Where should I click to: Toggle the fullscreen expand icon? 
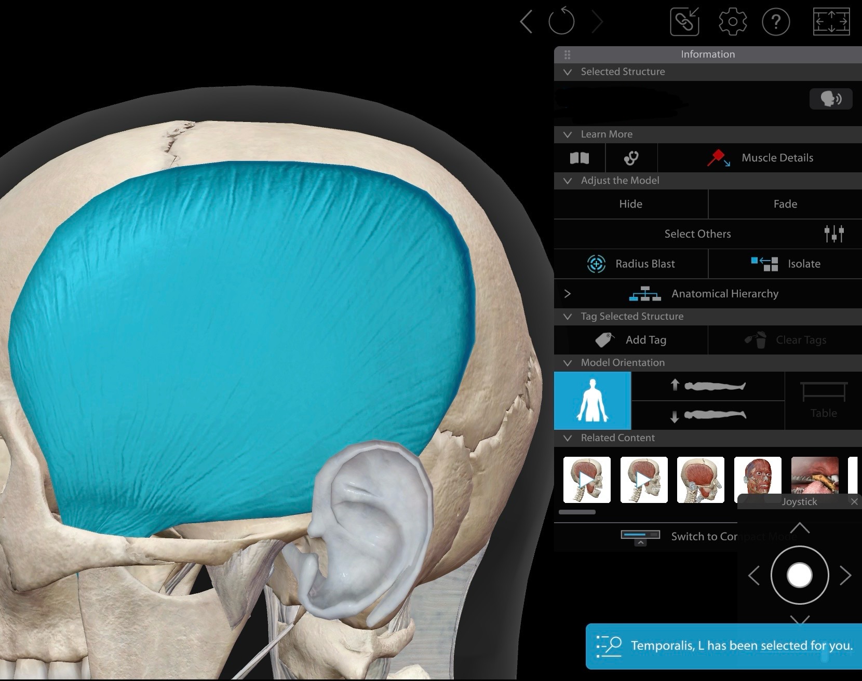[831, 22]
